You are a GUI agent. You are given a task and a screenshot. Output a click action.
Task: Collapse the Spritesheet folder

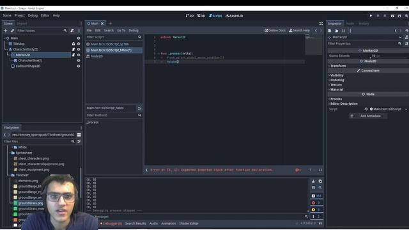(10, 153)
